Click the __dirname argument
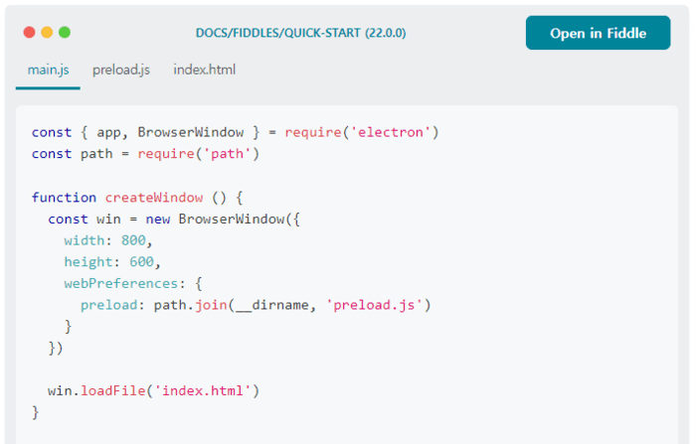Screen dimensions: 696x444 [x=272, y=306]
